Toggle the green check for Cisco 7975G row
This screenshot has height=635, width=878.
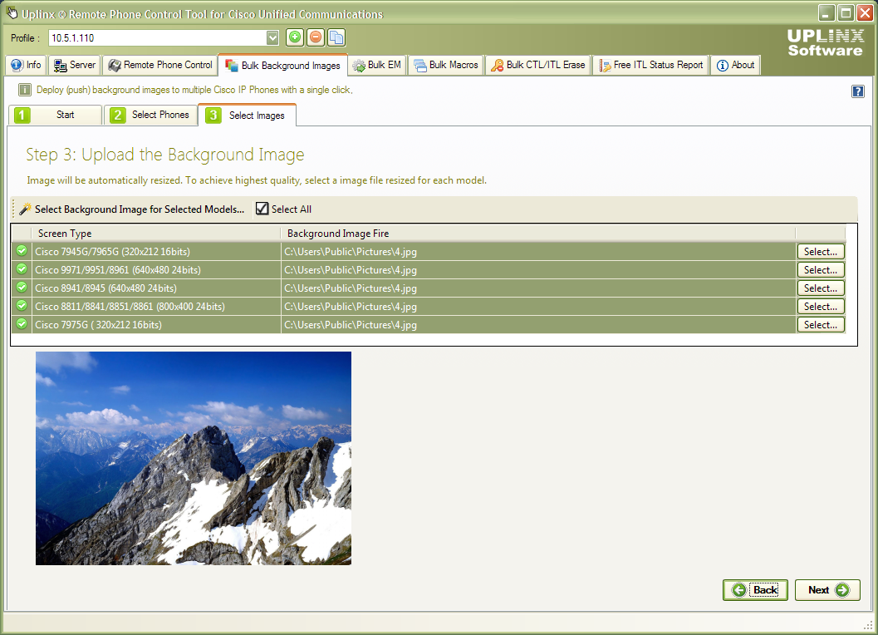coord(21,324)
